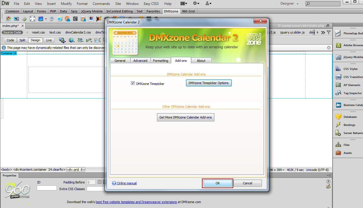Screen dimensions: 363x208
Task: Select the div.grid_8 tag in tag selector
Action: (x=76, y=170)
